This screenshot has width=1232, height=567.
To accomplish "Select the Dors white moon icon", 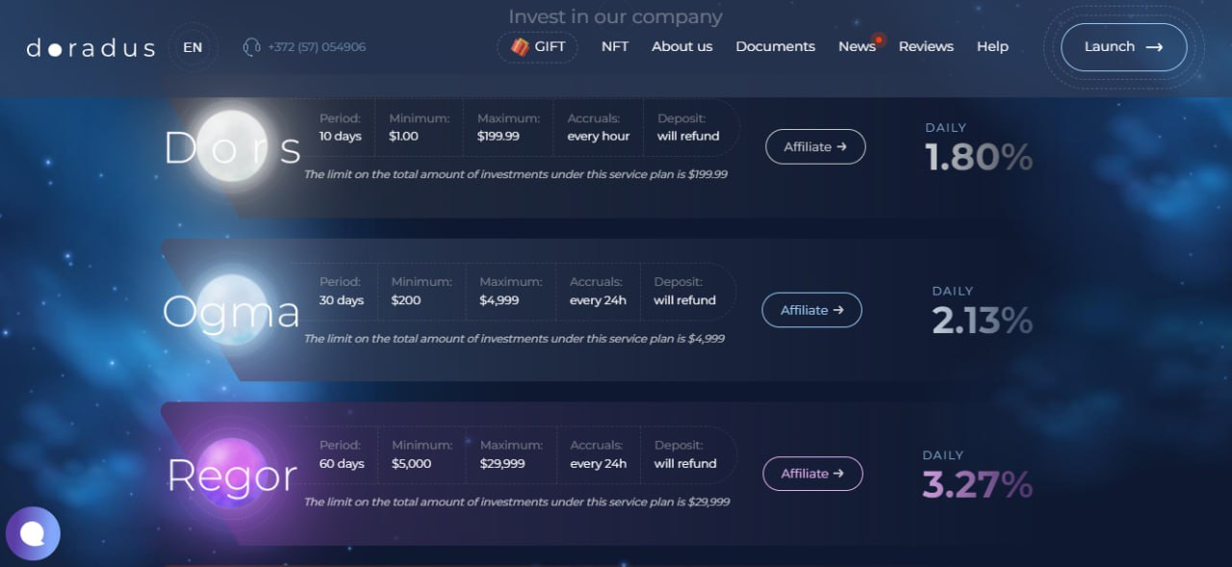I will pos(232,146).
